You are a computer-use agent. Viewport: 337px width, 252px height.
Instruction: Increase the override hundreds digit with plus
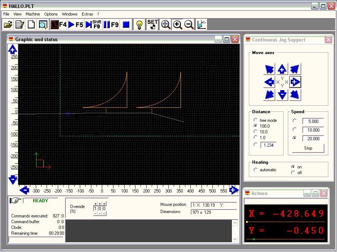click(x=96, y=204)
